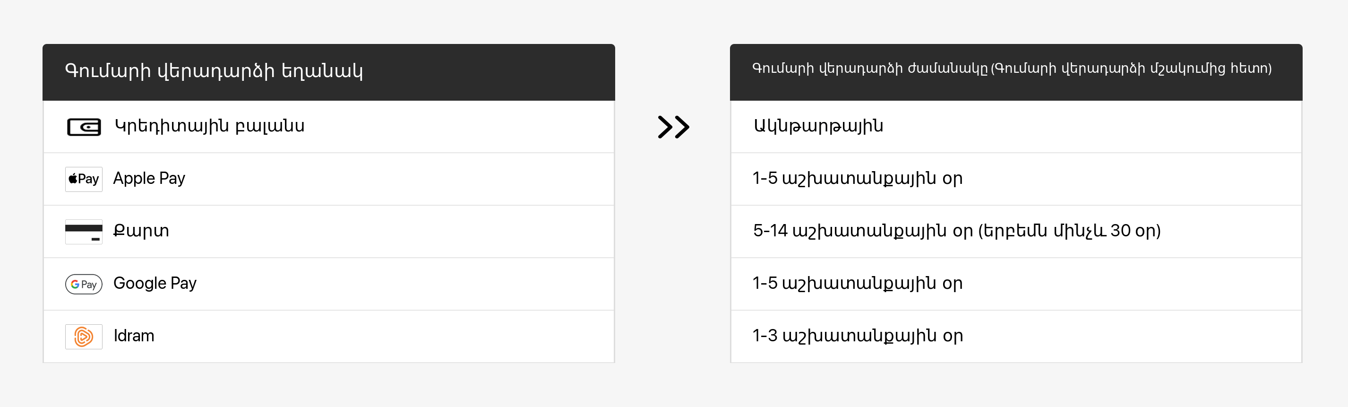This screenshot has width=1348, height=407.
Task: Click the (երբեմն մինչև 30 օր) note
Action: 1069,231
